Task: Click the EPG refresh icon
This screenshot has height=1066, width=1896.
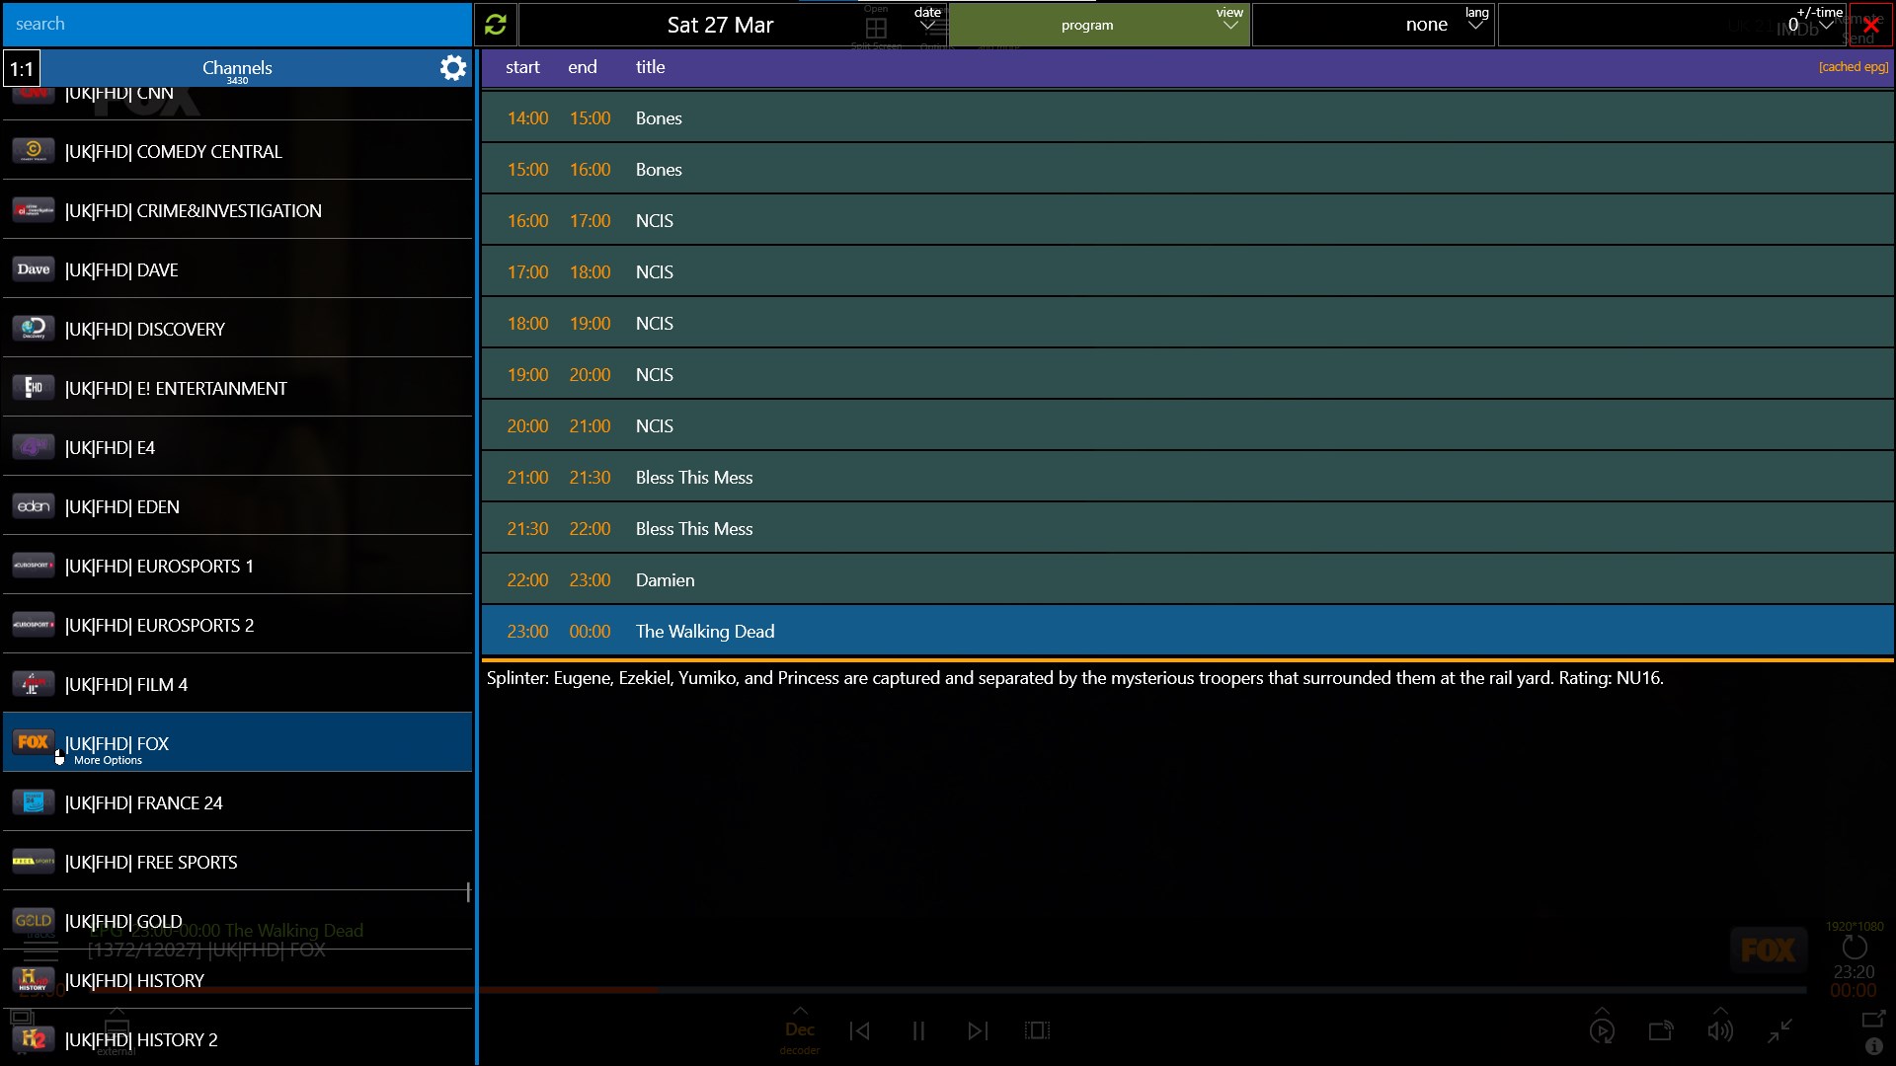Action: point(495,24)
